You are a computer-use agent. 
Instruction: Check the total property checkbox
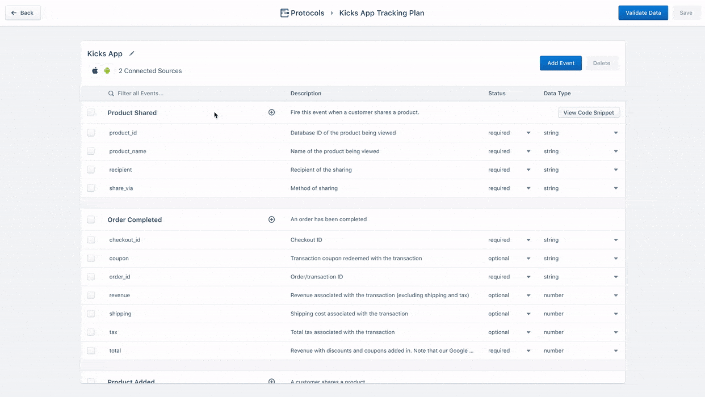(91, 350)
